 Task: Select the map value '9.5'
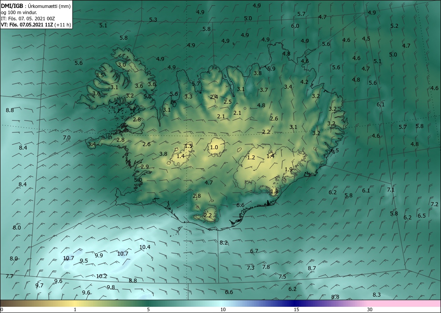point(84,260)
